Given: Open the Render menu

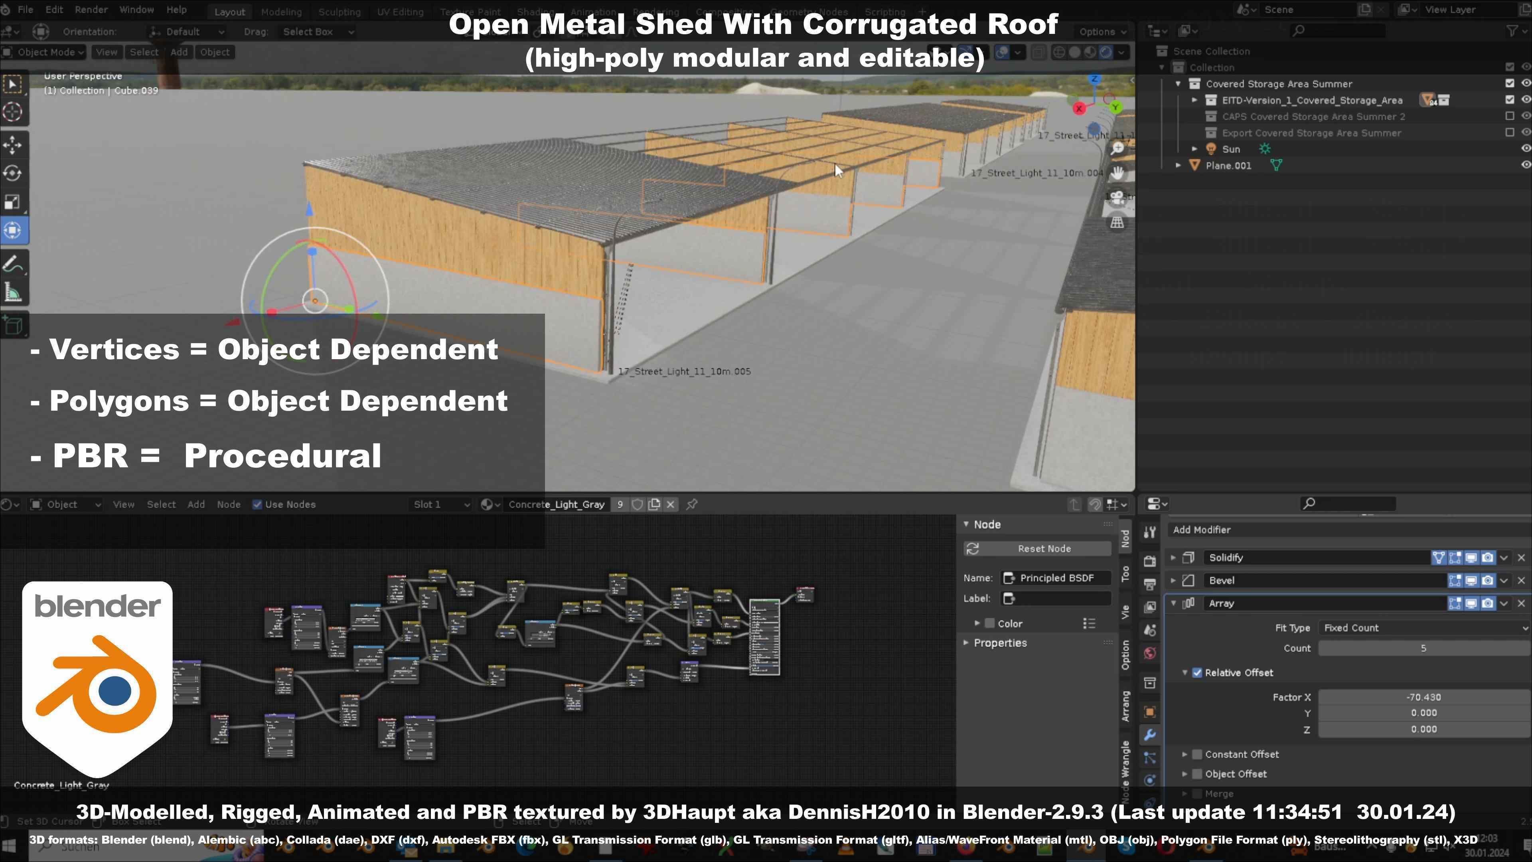Looking at the screenshot, I should click(91, 10).
